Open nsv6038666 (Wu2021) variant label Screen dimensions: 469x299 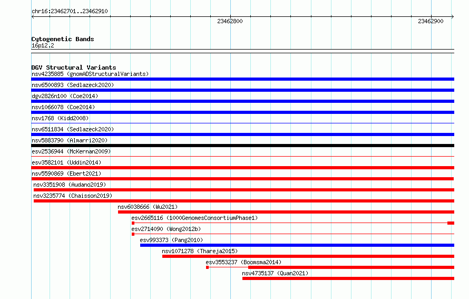click(x=148, y=207)
